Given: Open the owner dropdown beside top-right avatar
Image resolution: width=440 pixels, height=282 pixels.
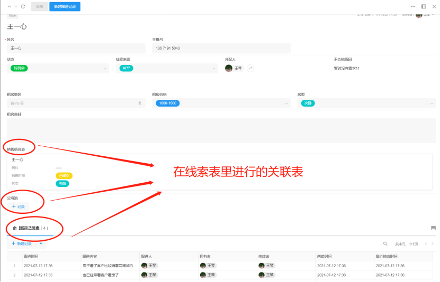Looking at the screenshot, I should coord(433,15).
